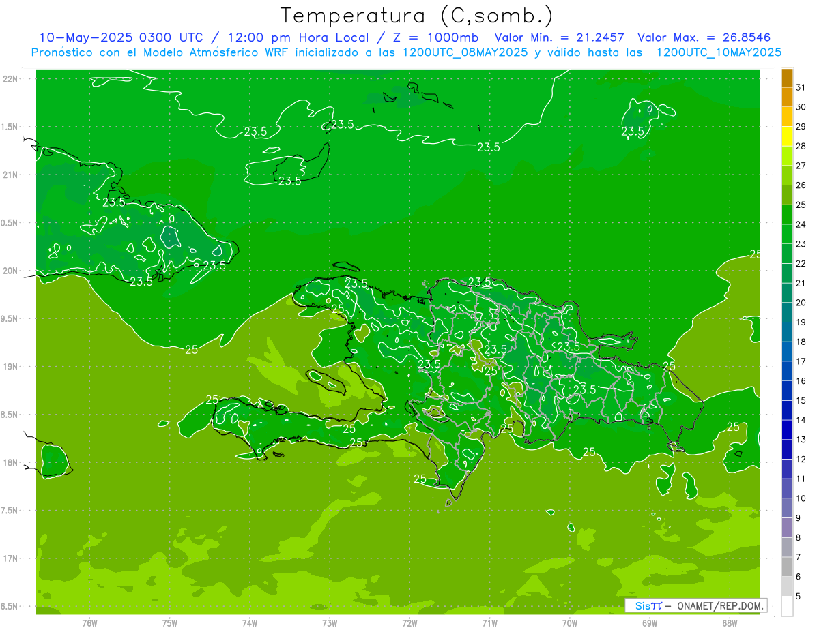Click the legend value 20

point(801,303)
